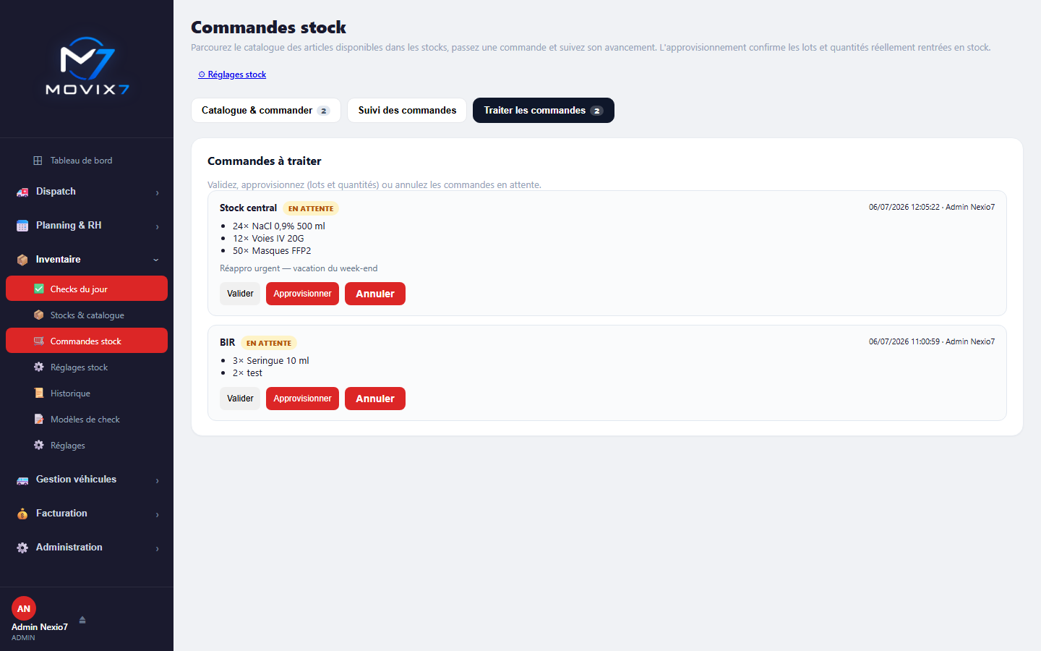Screen dimensions: 1041x651
Task: Validate the BIR order
Action: tap(240, 399)
